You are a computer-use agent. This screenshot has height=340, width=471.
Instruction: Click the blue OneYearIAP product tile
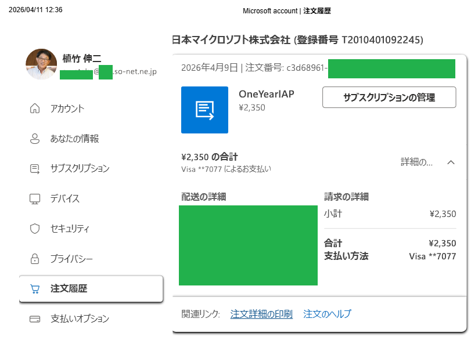point(204,110)
